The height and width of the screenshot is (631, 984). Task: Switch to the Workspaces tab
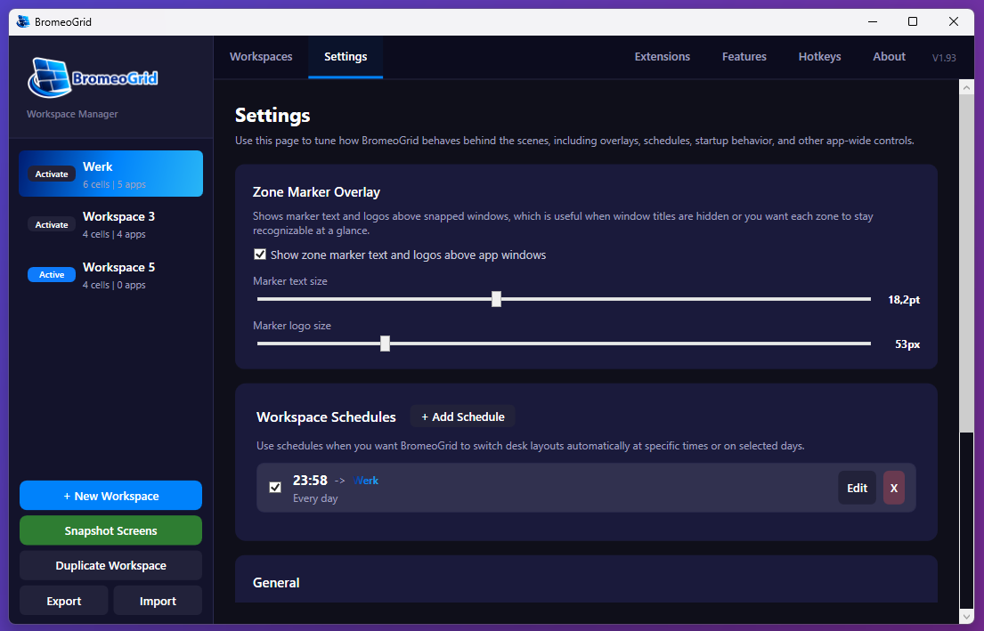[261, 56]
